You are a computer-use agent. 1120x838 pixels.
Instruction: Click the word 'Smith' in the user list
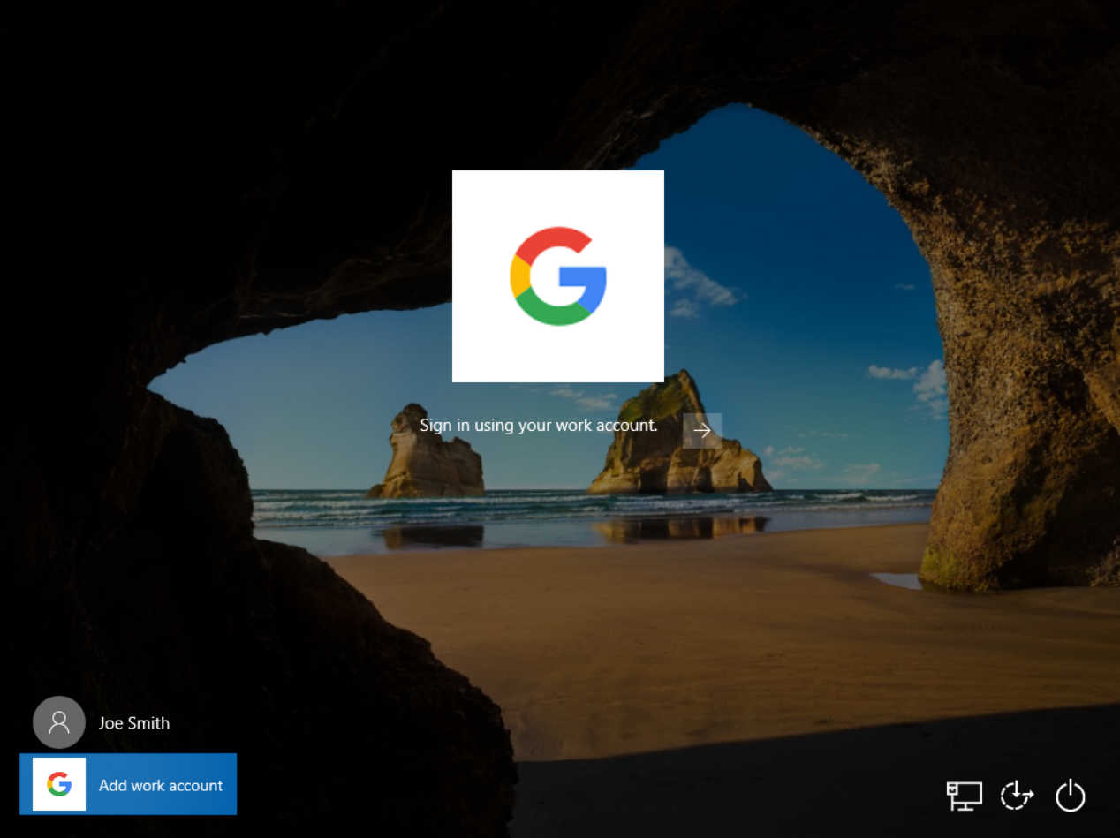[x=149, y=723]
